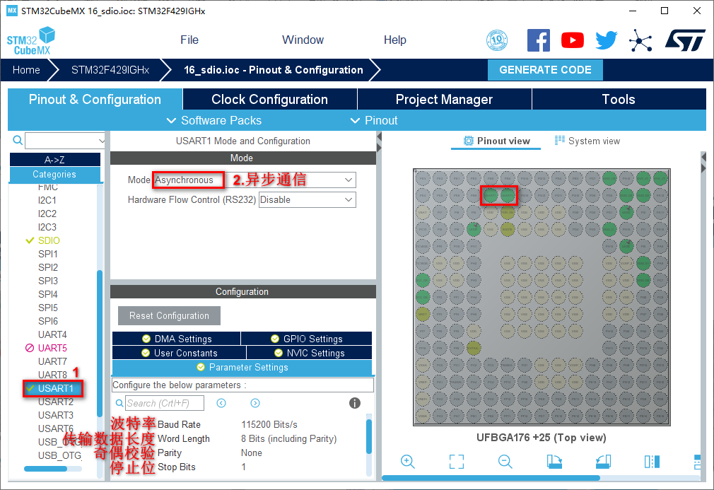Open the YouTube icon link
This screenshot has width=714, height=490.
click(x=573, y=40)
